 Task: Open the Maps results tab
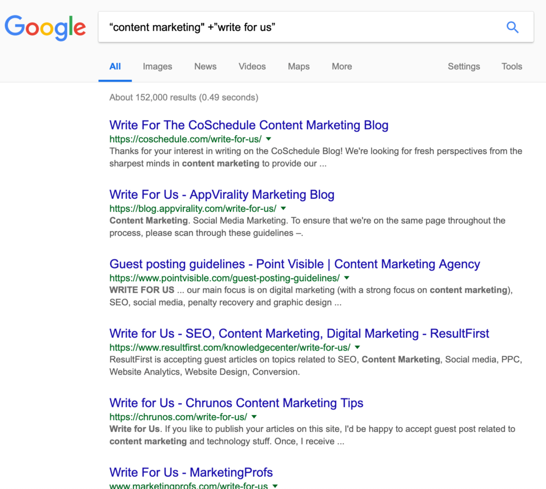299,67
